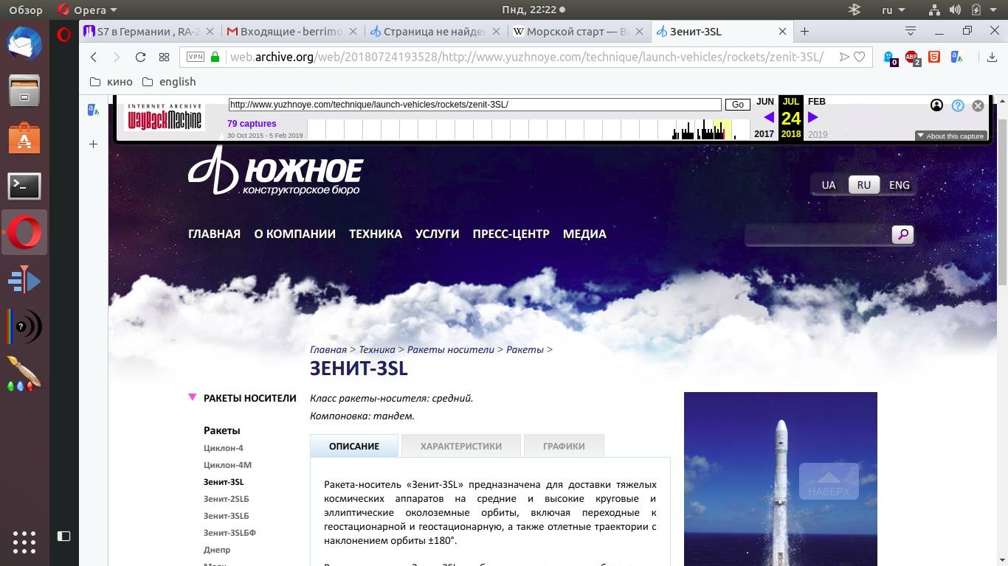The width and height of the screenshot is (1008, 566).
Task: Open the ПРЕСС-ЦЕНТР menu item
Action: pos(511,234)
